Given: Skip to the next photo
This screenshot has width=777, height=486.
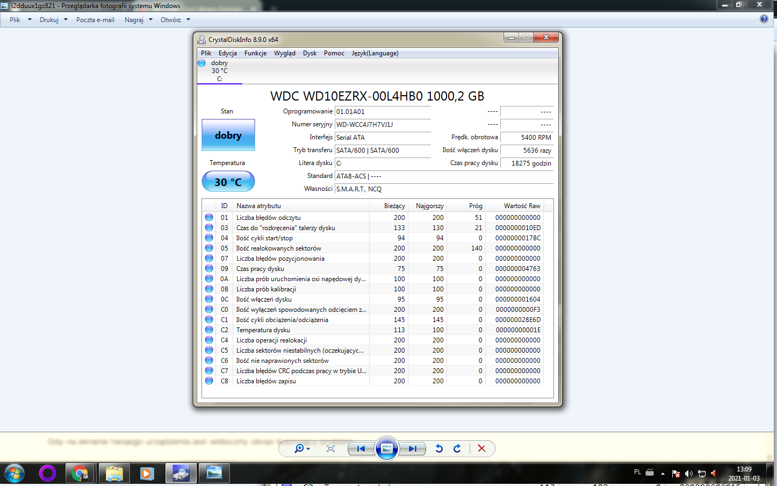Looking at the screenshot, I should coord(412,448).
